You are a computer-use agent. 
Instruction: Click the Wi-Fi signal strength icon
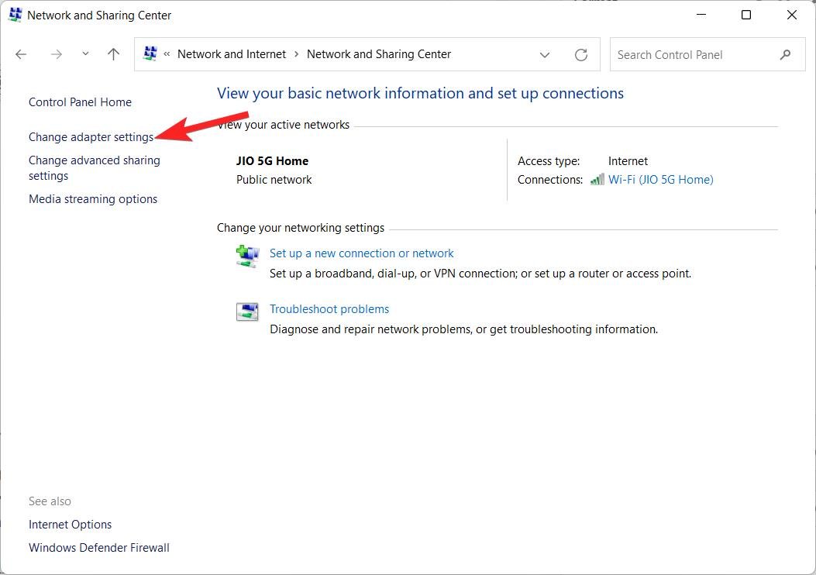point(597,180)
